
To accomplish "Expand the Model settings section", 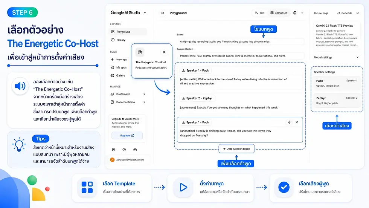I will point(336,57).
